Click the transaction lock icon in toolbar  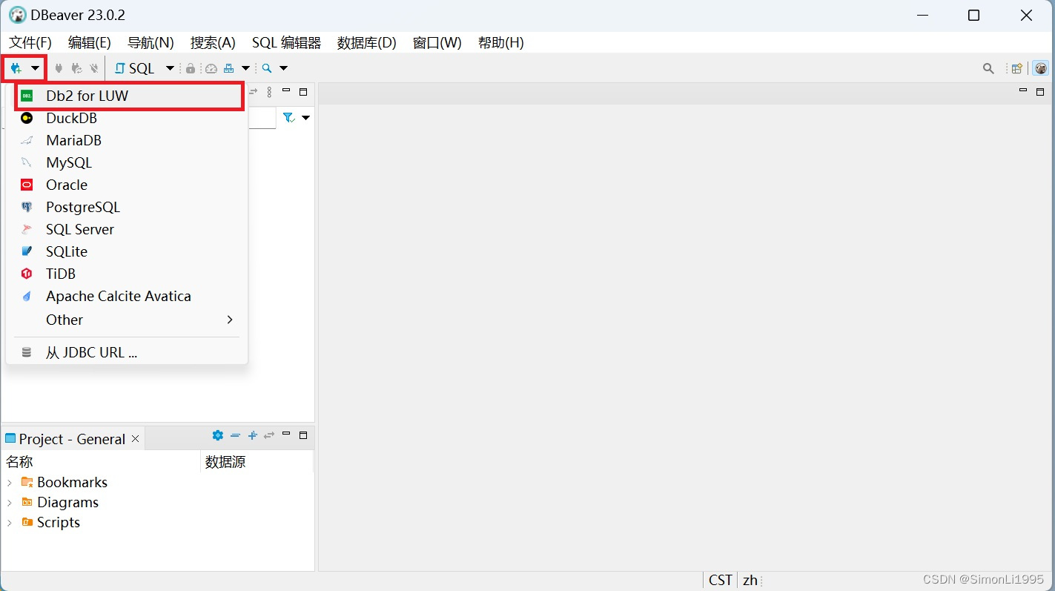pos(191,68)
